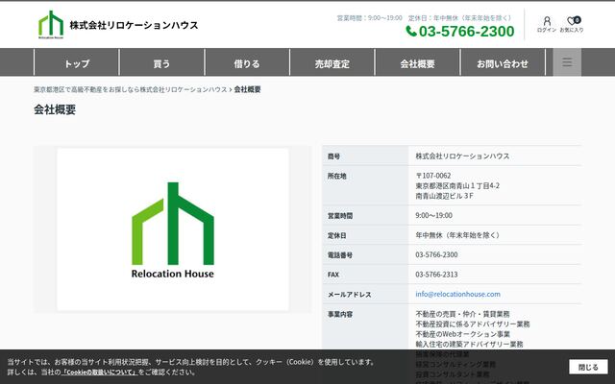
Task: Click 輸入住宅の建築アドバイザリー業務 line
Action: point(469,344)
